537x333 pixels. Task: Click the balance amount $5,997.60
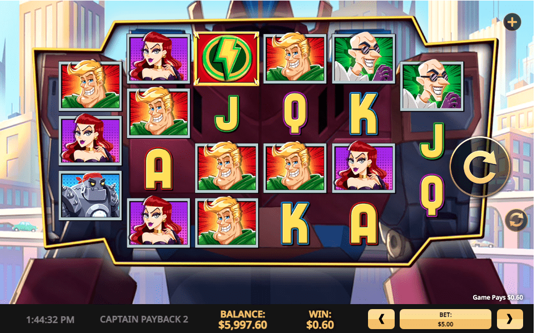pos(242,325)
